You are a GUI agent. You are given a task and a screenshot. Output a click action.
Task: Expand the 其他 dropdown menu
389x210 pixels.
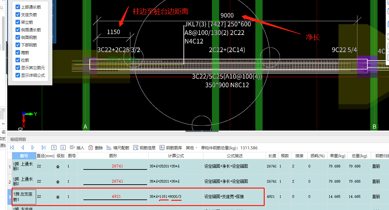click(x=192, y=148)
